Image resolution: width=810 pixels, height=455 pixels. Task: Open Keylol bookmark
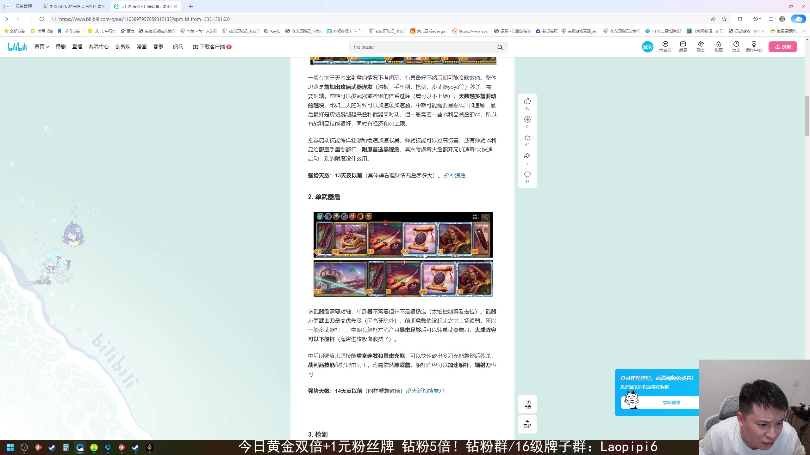click(x=272, y=31)
